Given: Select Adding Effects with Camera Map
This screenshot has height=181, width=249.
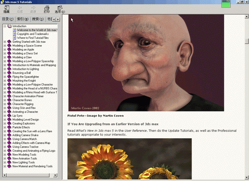Looking at the screenshot, I should click(31, 143).
